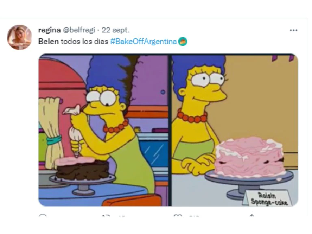Open the tweet's more options menu
Image resolution: width=312 pixels, height=234 pixels.
tap(293, 30)
